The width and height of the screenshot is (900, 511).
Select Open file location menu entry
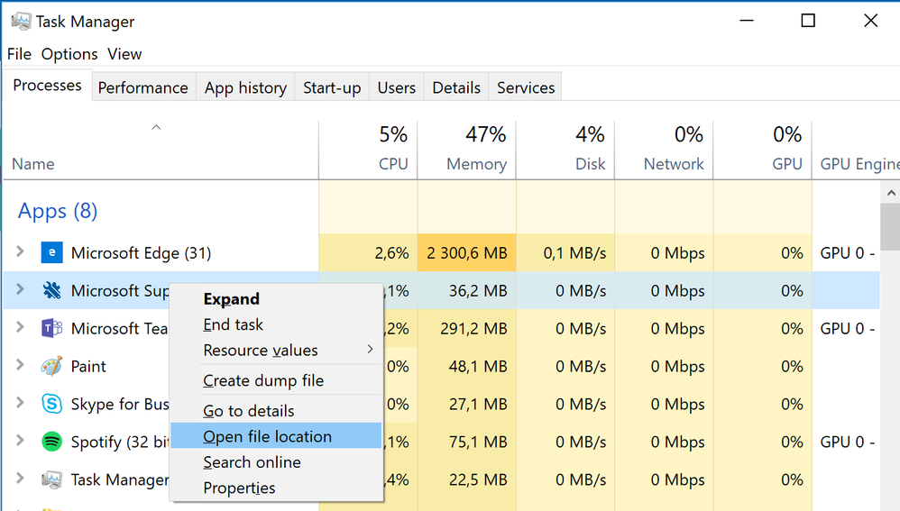268,436
